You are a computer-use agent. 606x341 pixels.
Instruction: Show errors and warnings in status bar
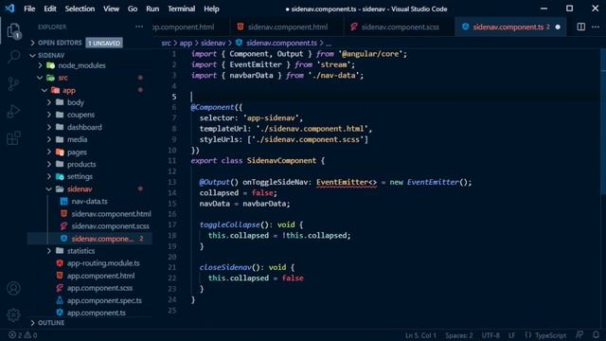(23, 335)
